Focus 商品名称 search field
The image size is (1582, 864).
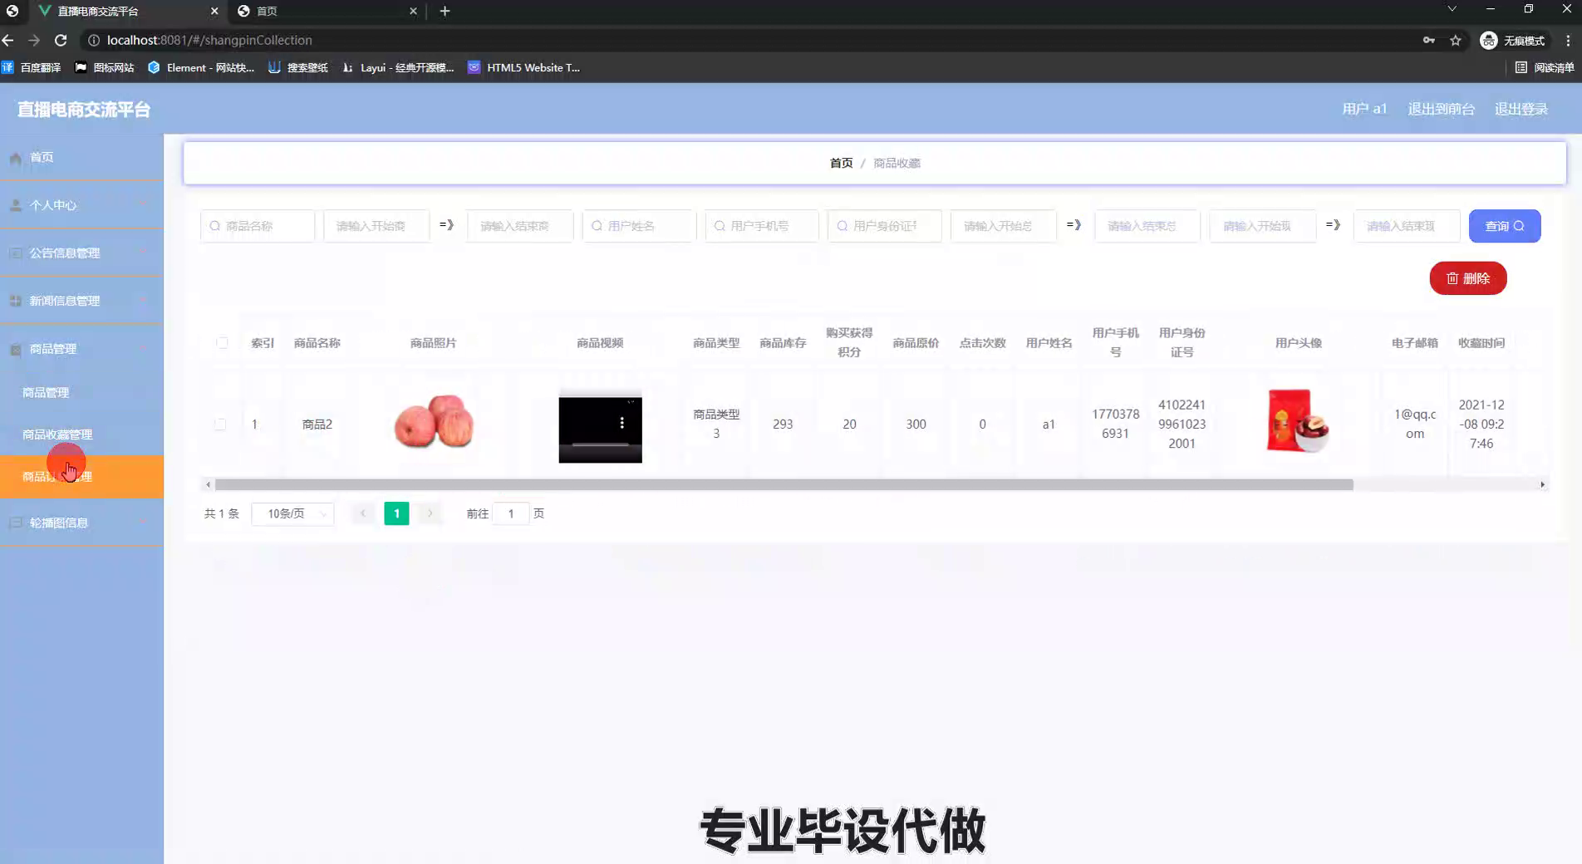pos(258,226)
